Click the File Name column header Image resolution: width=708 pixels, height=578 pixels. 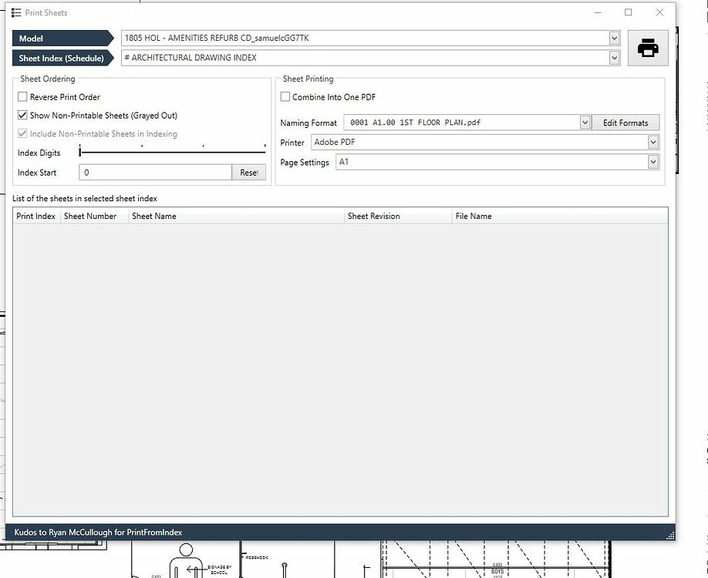(473, 216)
